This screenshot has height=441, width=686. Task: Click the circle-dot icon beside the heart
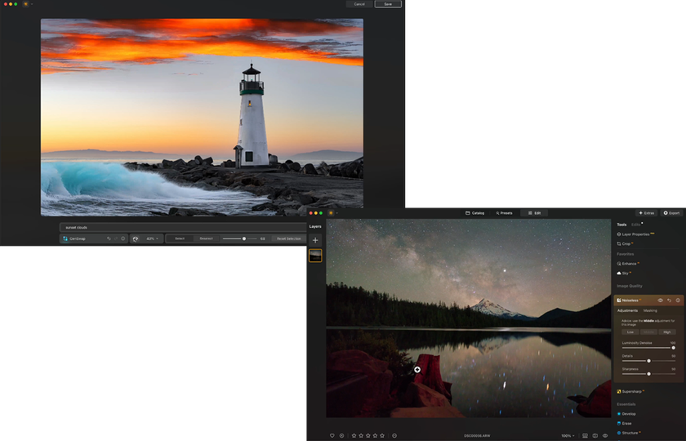[341, 436]
